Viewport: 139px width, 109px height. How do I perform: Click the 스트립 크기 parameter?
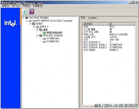click(89, 37)
